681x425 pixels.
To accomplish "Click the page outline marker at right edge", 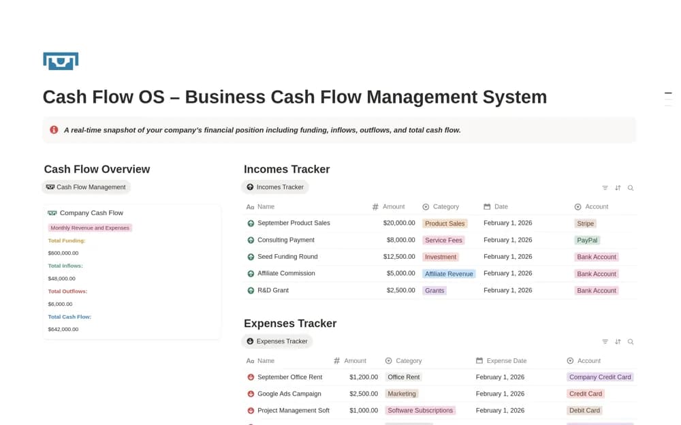I will click(x=669, y=93).
